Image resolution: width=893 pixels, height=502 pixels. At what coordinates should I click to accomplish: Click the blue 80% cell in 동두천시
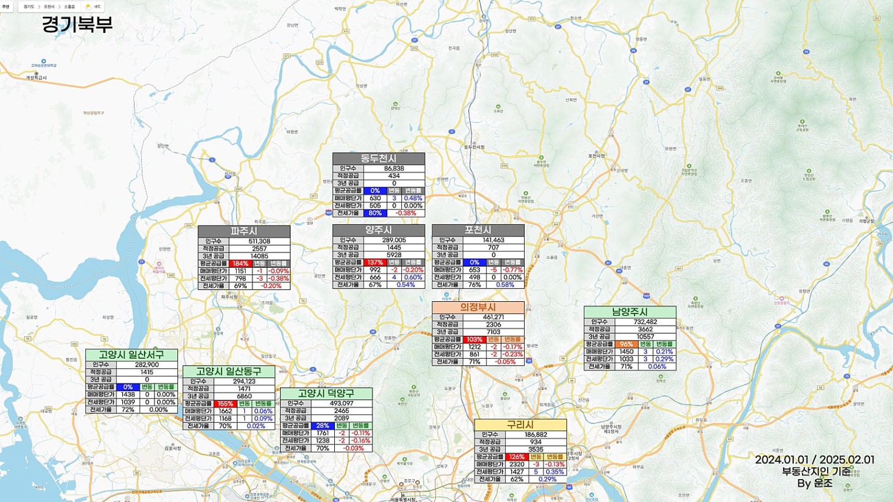tap(375, 213)
